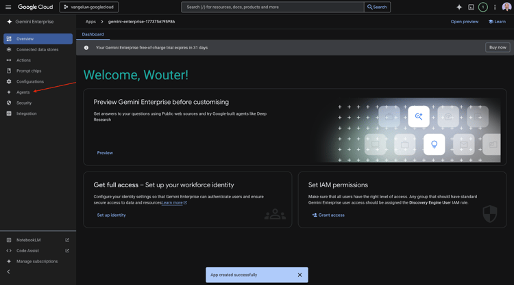This screenshot has height=285, width=514.
Task: Click the Buy now button
Action: click(498, 47)
